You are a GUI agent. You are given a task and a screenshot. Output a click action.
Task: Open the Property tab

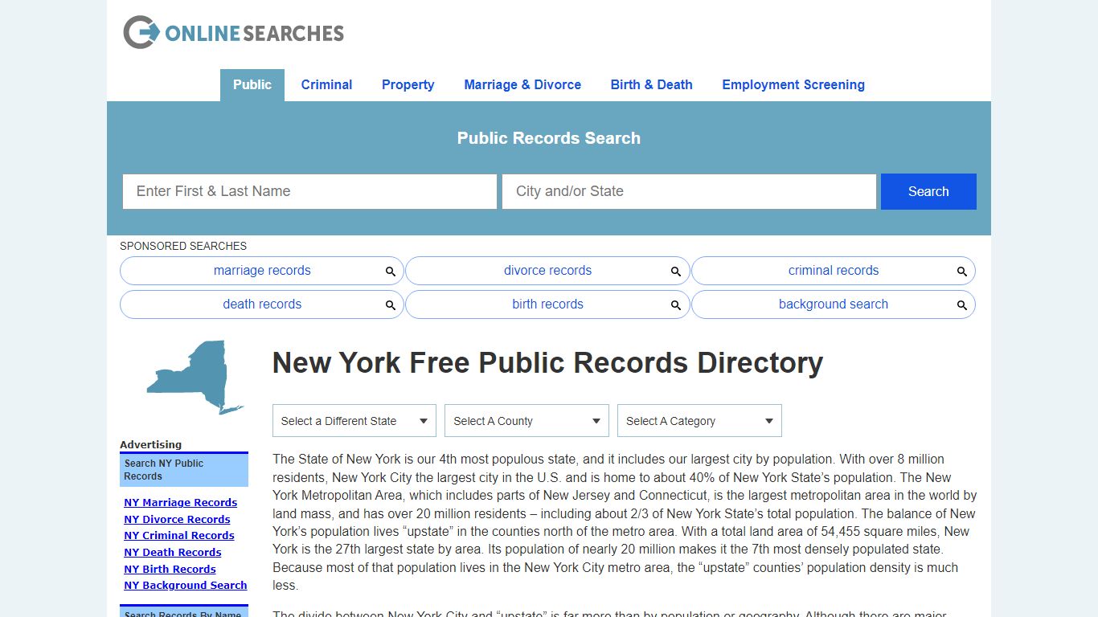coord(408,85)
